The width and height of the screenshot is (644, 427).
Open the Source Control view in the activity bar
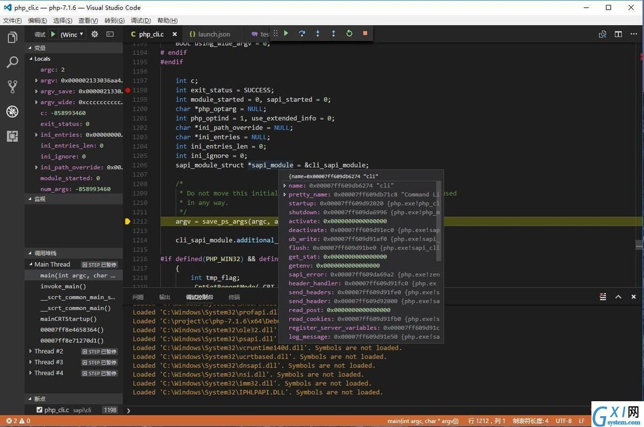(x=12, y=86)
